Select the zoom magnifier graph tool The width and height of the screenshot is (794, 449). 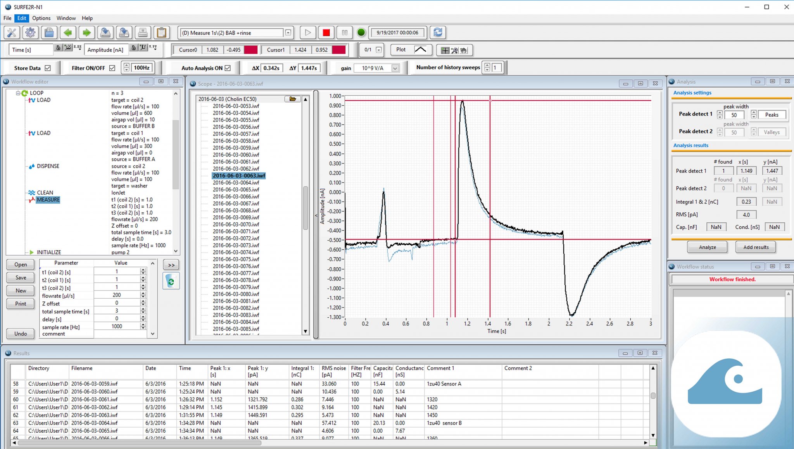(x=454, y=50)
